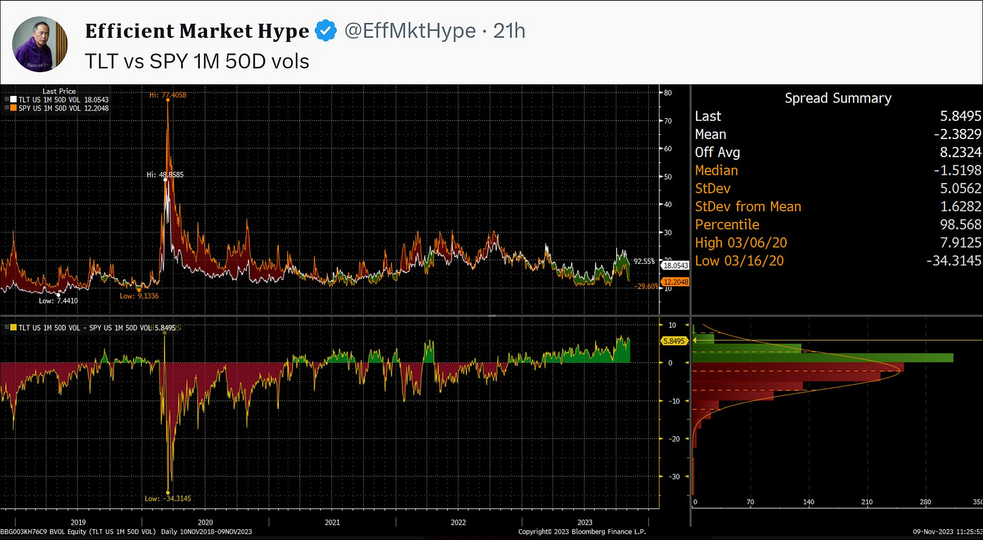Click the white 18.0543 price tag on axis
This screenshot has width=983, height=540.
[674, 267]
